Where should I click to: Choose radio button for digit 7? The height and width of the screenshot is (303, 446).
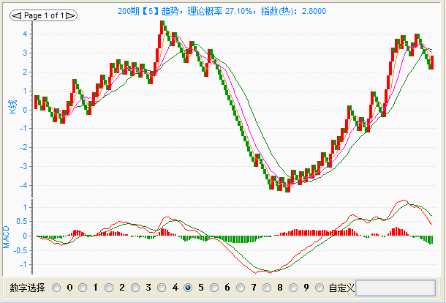[241, 288]
